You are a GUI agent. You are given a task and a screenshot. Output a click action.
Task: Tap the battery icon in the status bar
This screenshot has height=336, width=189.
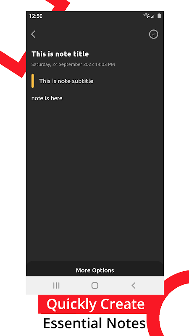tap(159, 16)
